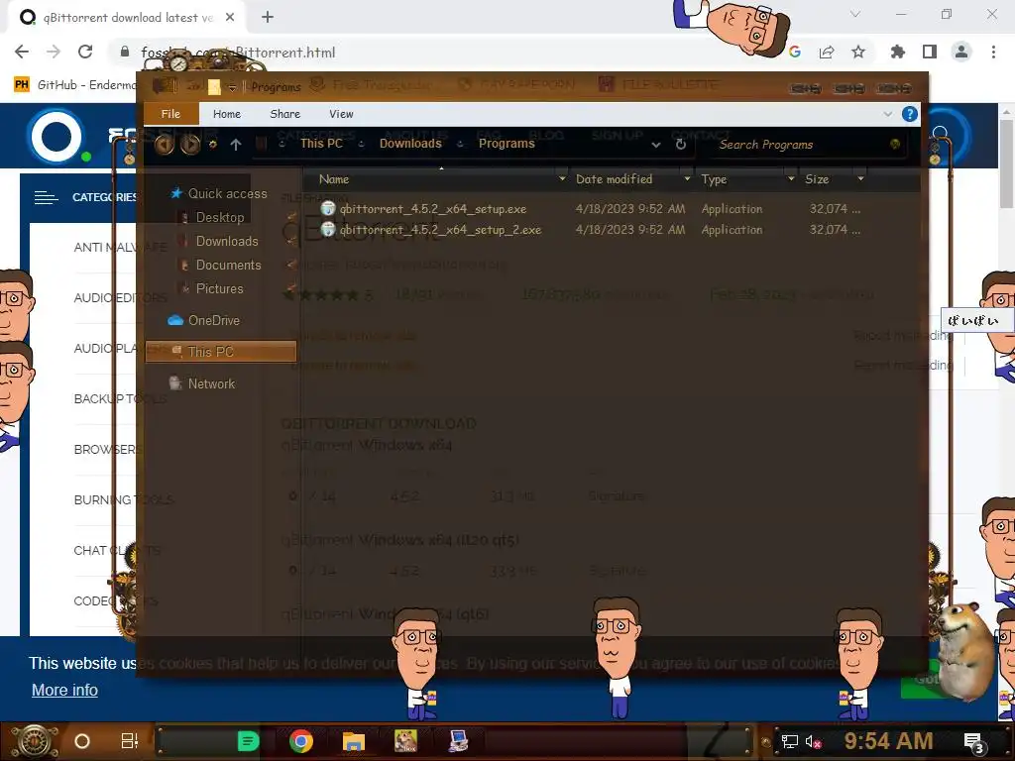Open Documents in navigation pane
1015x761 pixels.
229,266
